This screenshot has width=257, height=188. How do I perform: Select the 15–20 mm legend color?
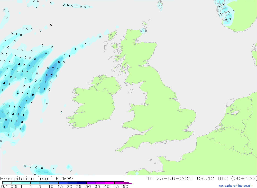(x=63, y=183)
